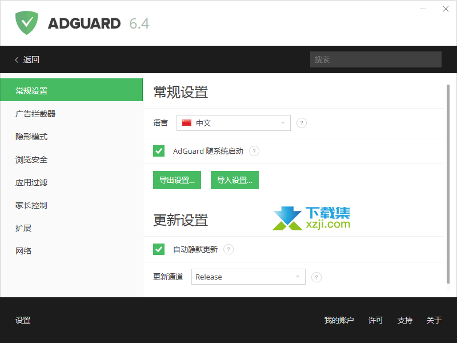Open the 语言 language dropdown
The image size is (457, 343).
click(233, 123)
